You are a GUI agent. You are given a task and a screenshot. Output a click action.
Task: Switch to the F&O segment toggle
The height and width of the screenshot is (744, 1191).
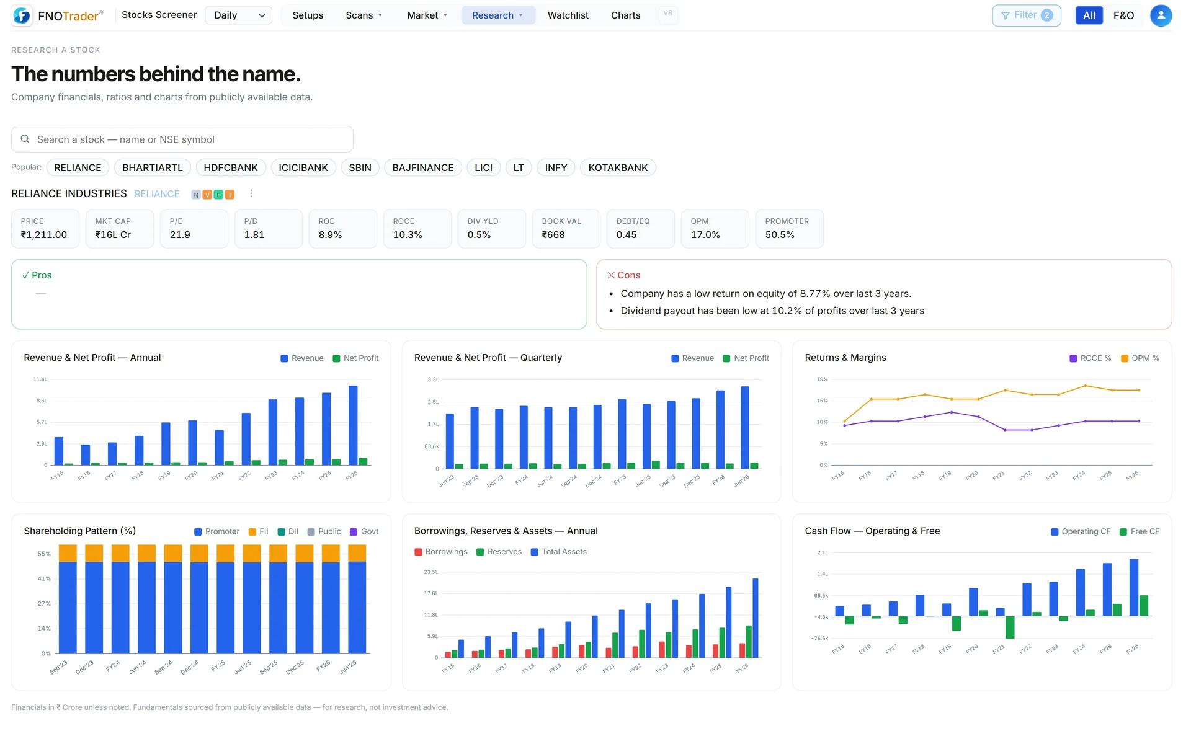(1123, 15)
